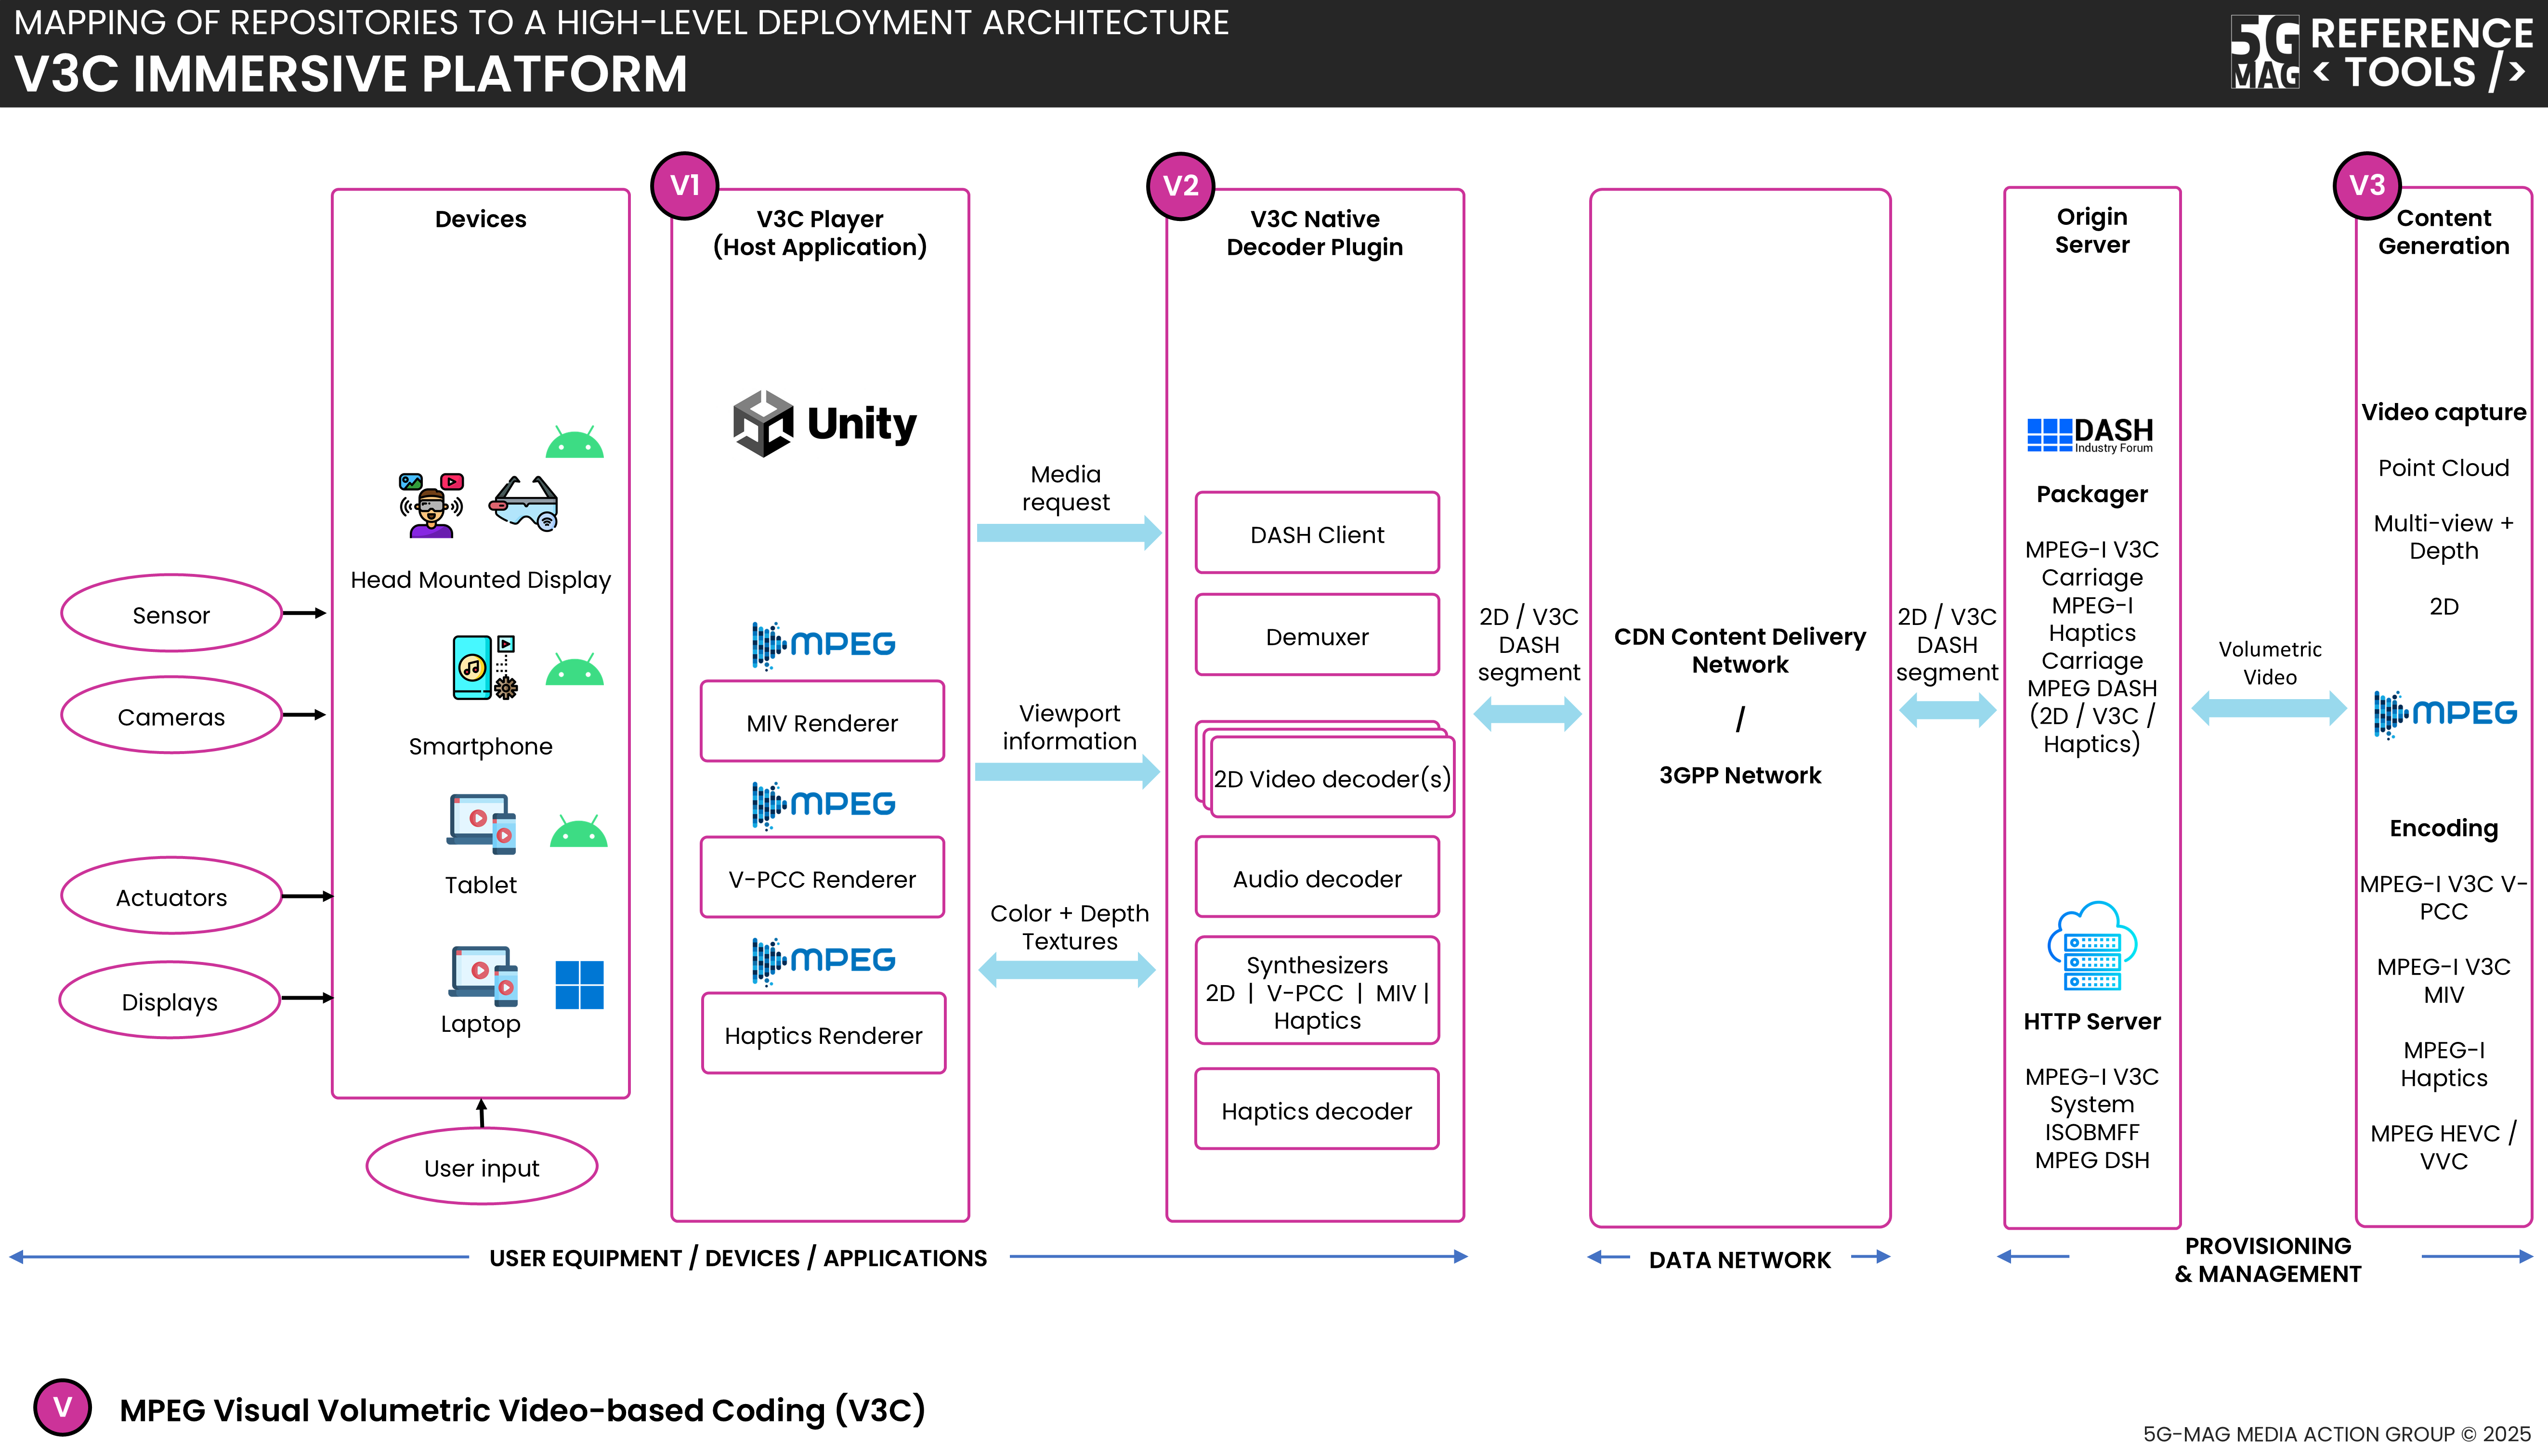Viewport: 2548px width, 1456px height.
Task: Click the V1 circle badge
Action: pos(685,186)
